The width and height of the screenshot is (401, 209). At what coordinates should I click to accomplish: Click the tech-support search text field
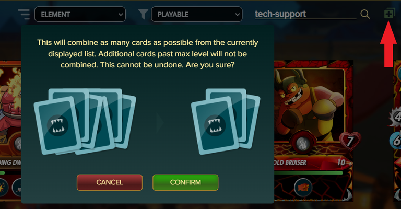pos(305,14)
